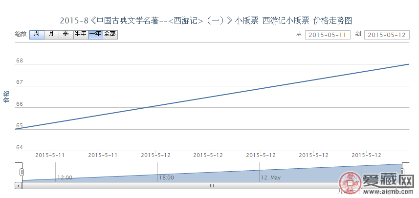Click the scrollbar left arrow button
Image resolution: width=419 pixels, height=198 pixels.
click(19, 185)
